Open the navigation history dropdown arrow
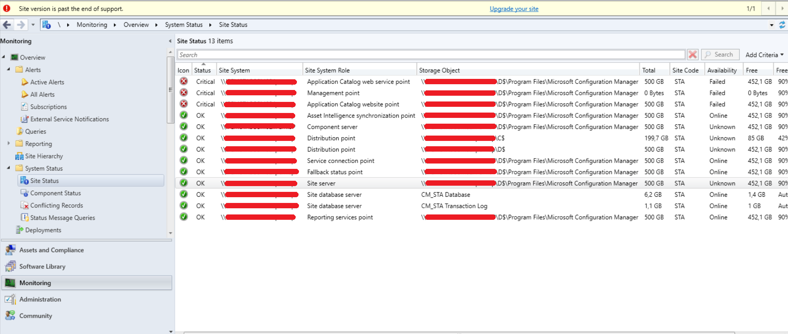This screenshot has height=334, width=788. pos(33,25)
